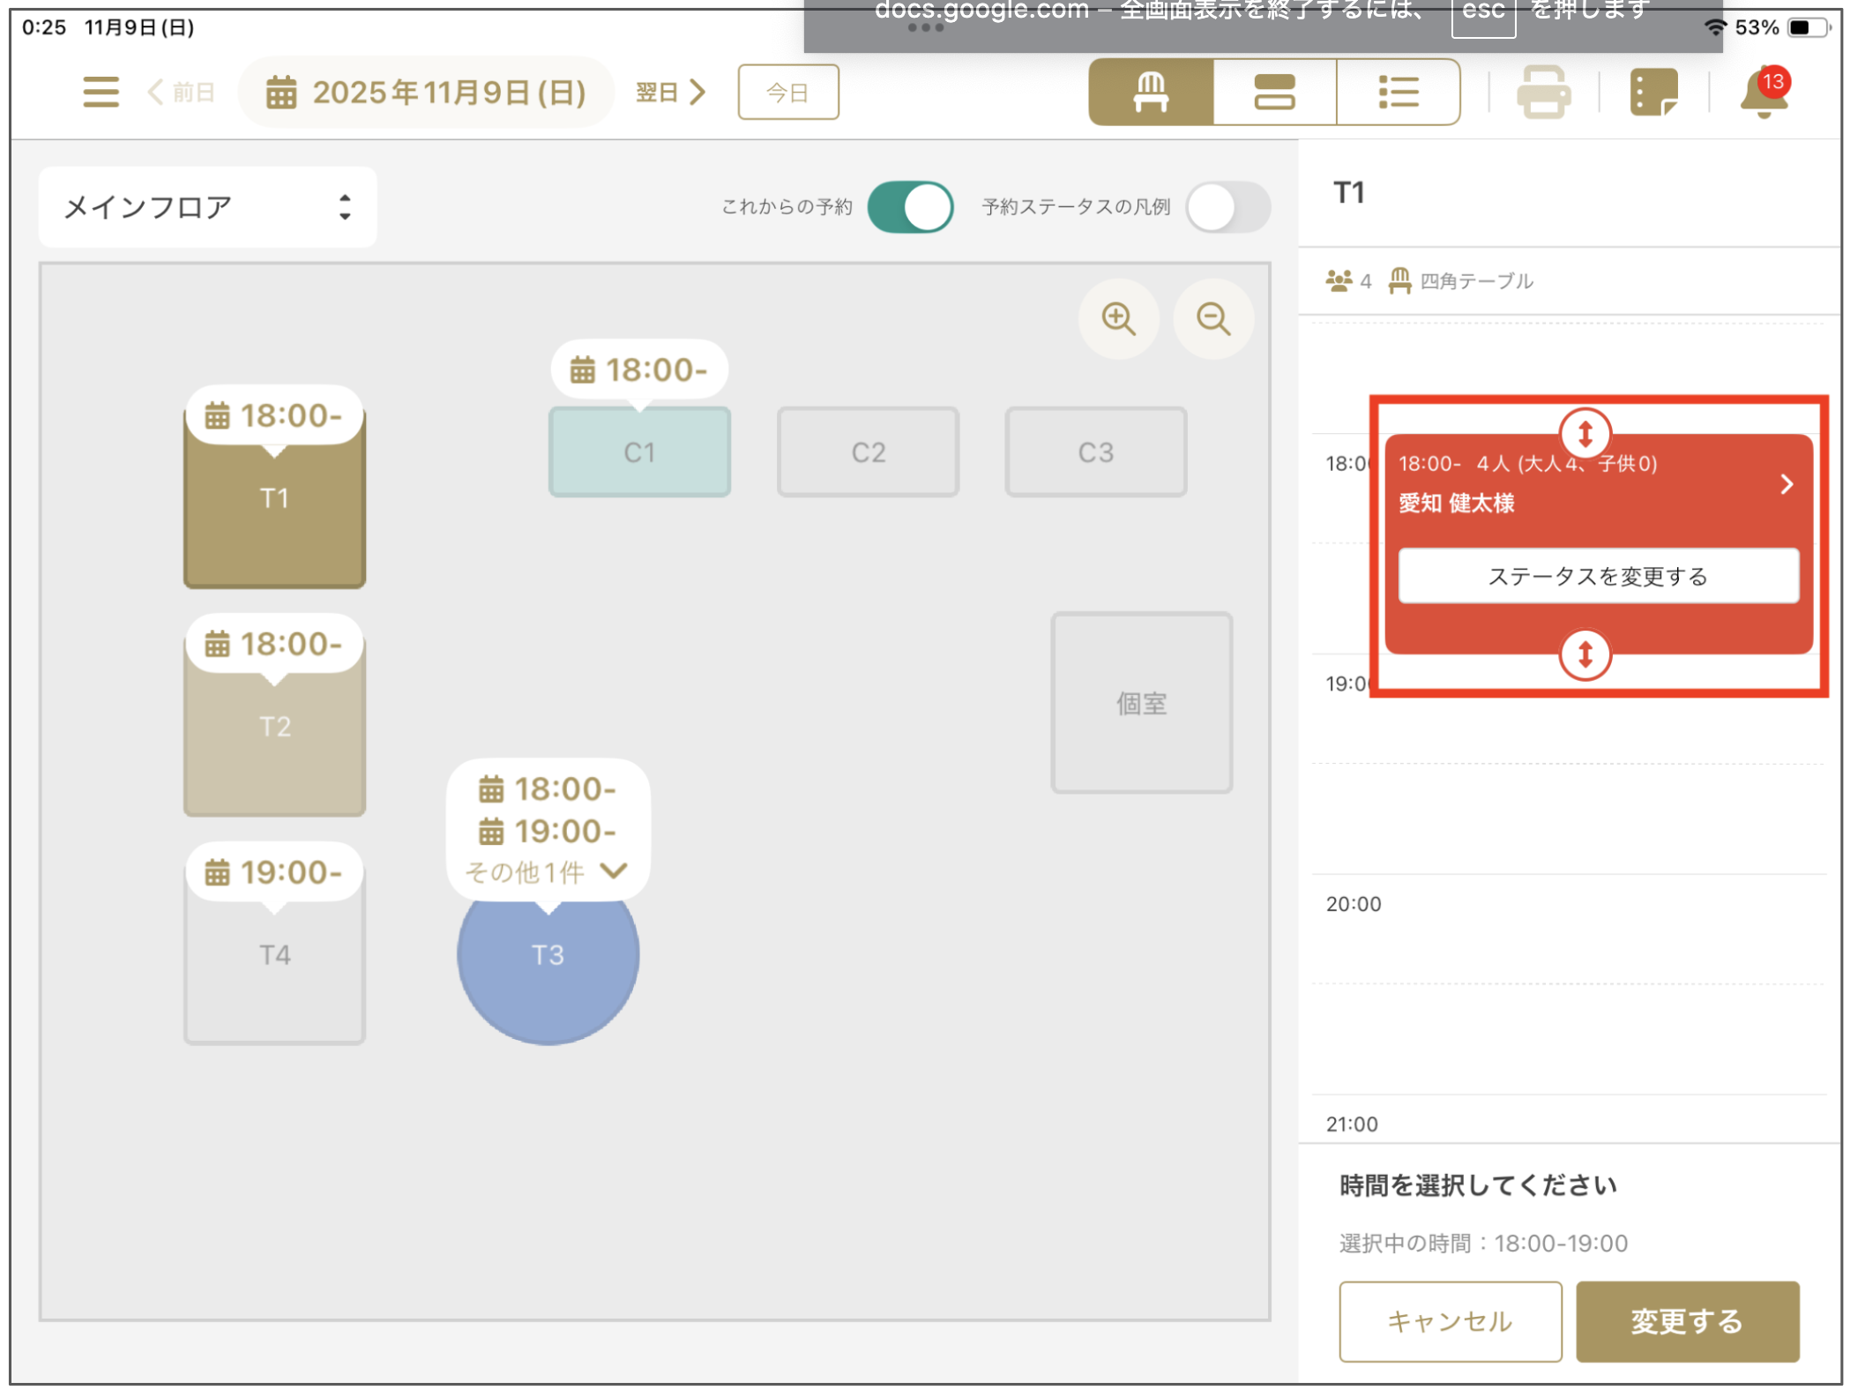Zoom out on the floor map
This screenshot has height=1390, width=1850.
tap(1212, 318)
